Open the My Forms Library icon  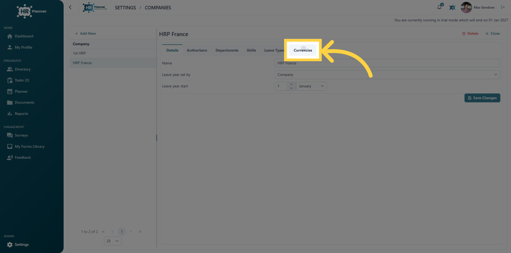pyautogui.click(x=10, y=147)
